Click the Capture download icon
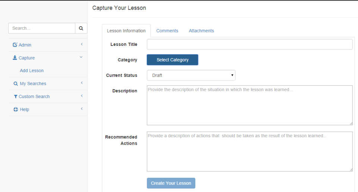358x192 pixels. (15, 58)
